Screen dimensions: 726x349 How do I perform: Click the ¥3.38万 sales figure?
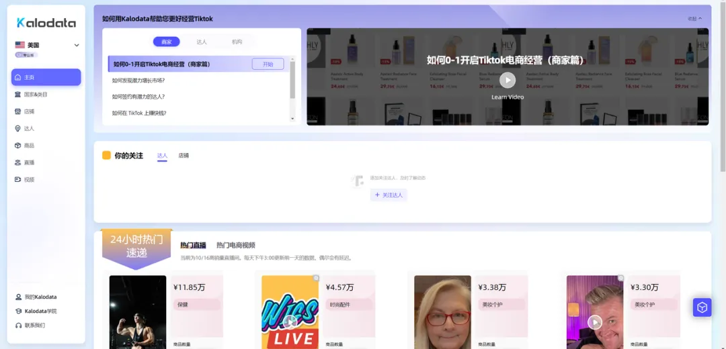(x=492, y=287)
